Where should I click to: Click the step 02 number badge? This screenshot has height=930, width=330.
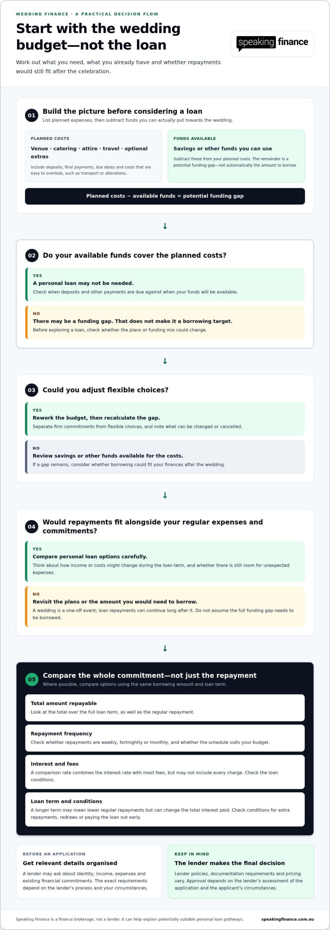pos(32,255)
